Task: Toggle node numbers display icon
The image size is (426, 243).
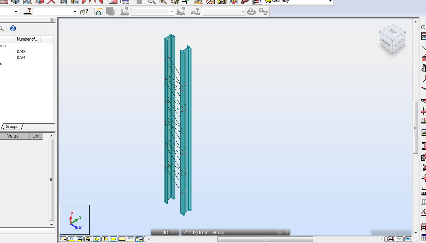Action: click(x=63, y=239)
